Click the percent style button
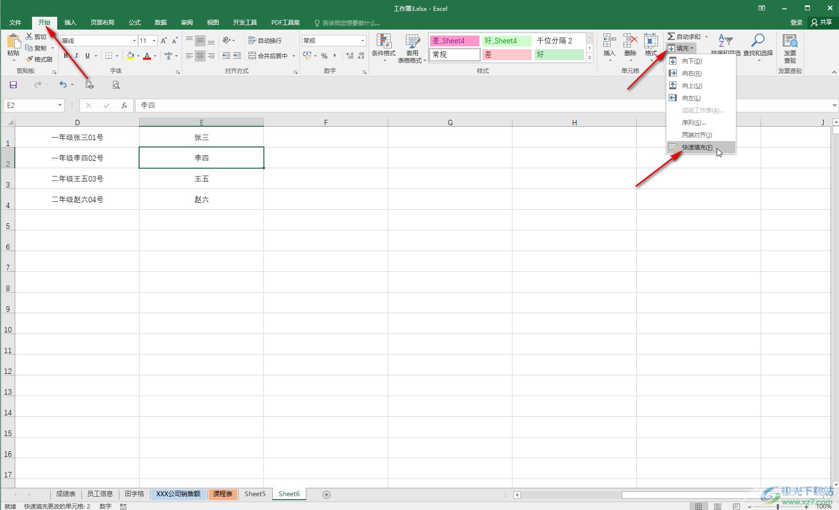Screen dimensions: 839x510 pyautogui.click(x=324, y=56)
